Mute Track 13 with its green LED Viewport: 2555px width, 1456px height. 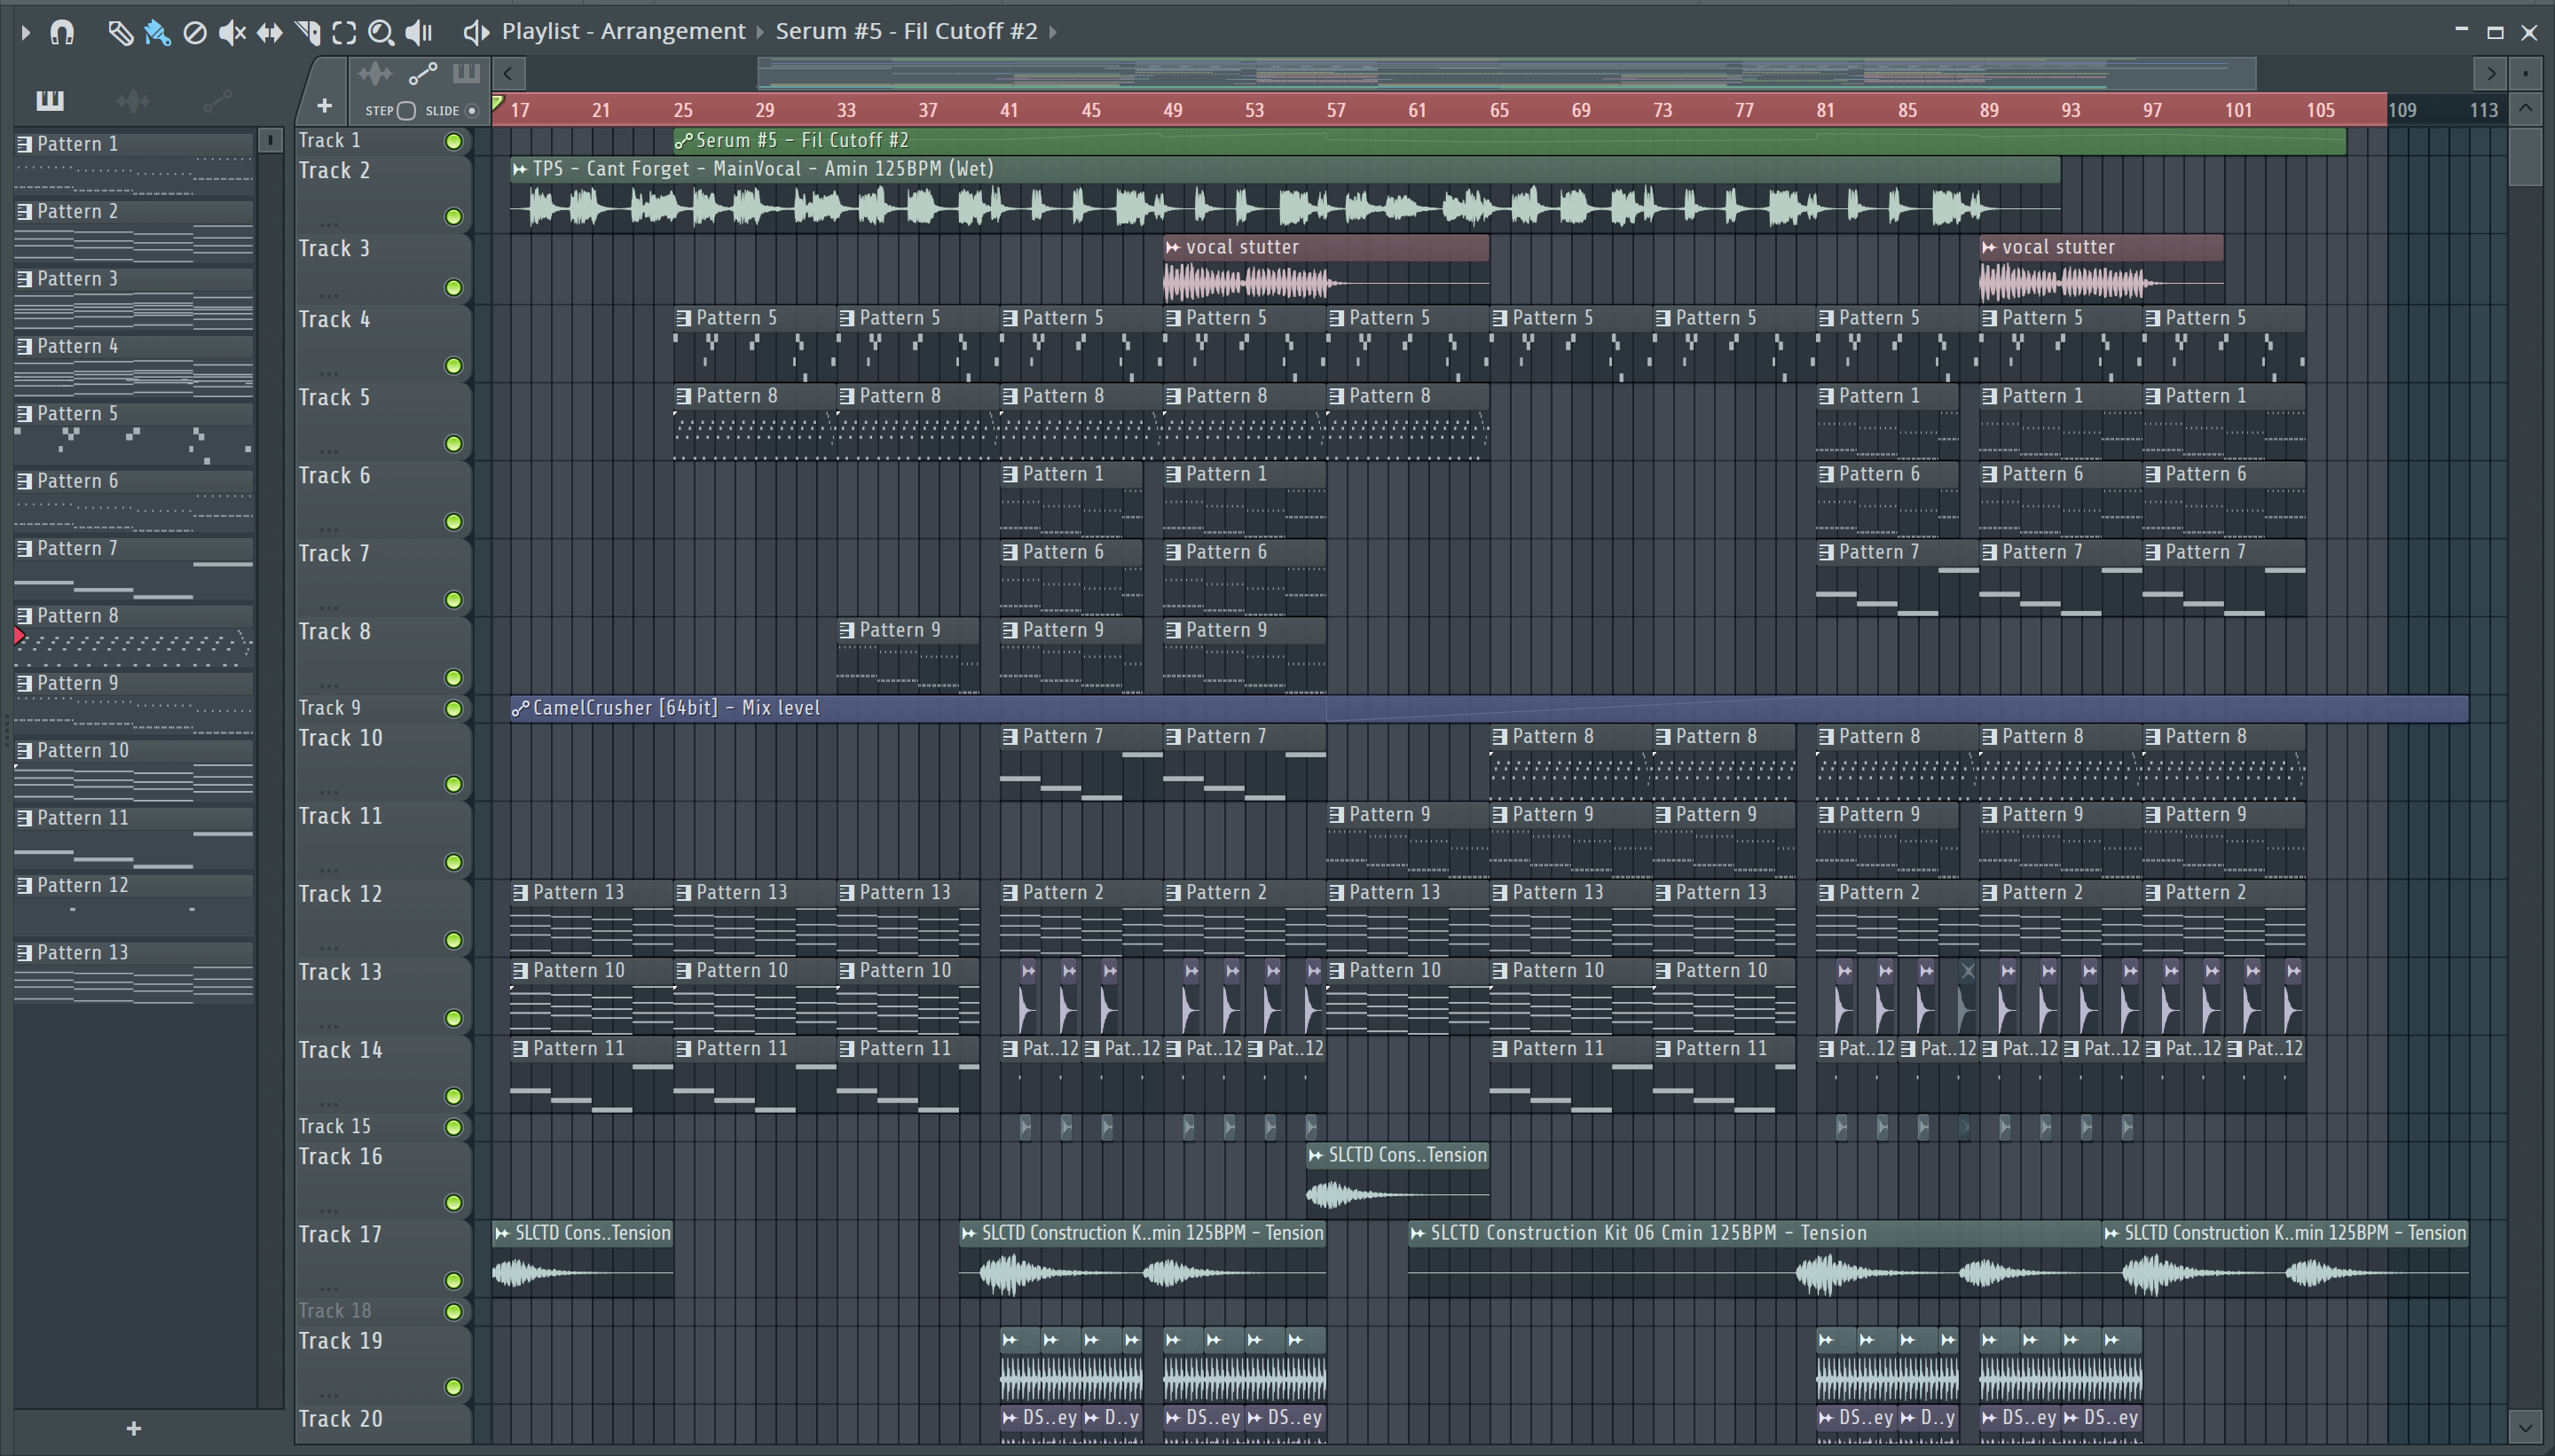[x=453, y=1018]
